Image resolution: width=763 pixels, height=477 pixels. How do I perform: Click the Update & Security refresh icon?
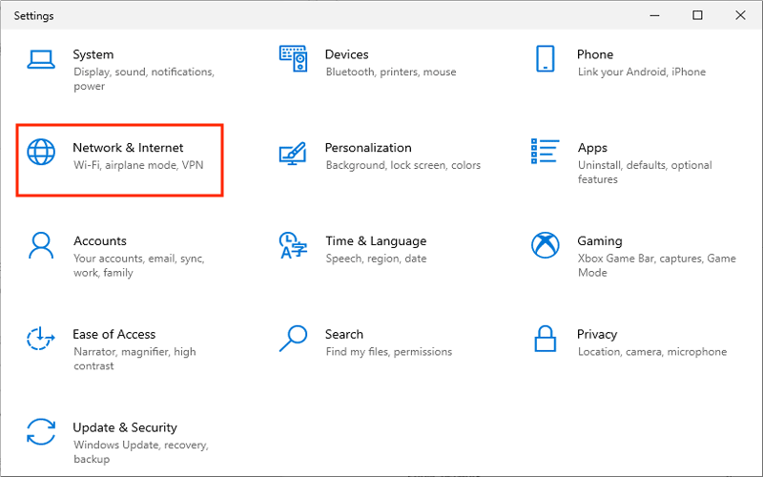click(x=41, y=432)
